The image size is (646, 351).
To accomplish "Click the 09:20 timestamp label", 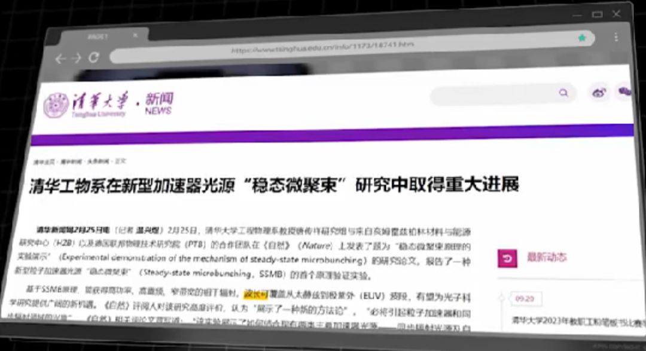I will [525, 299].
